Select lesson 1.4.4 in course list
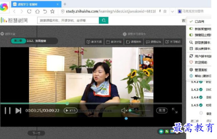 201,97
